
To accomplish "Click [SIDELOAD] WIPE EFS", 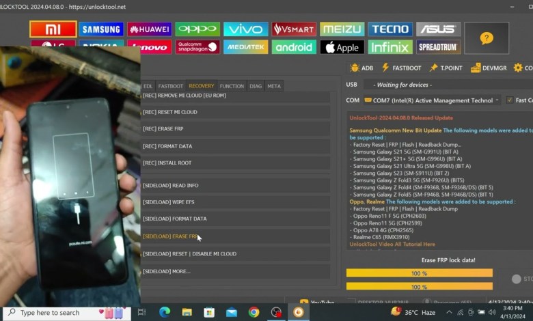I will coord(235,202).
